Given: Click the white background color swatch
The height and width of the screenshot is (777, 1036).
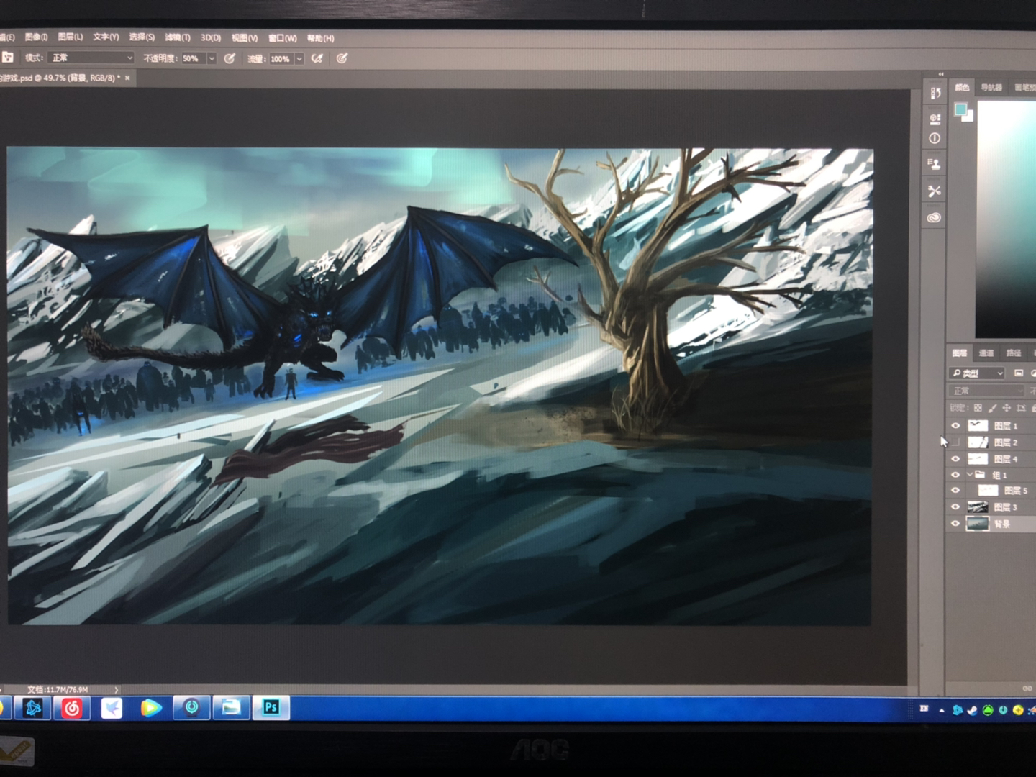Looking at the screenshot, I should [x=968, y=117].
